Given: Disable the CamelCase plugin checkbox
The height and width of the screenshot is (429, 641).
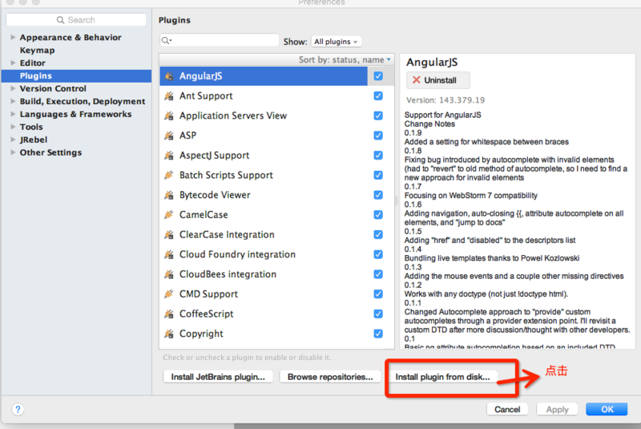Looking at the screenshot, I should pyautogui.click(x=378, y=215).
